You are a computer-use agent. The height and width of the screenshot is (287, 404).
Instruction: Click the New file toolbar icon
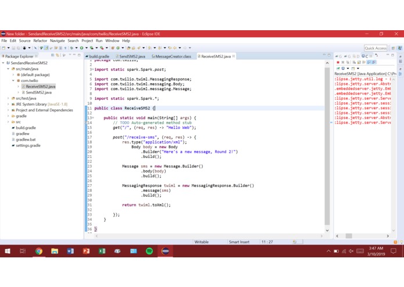pos(3,48)
